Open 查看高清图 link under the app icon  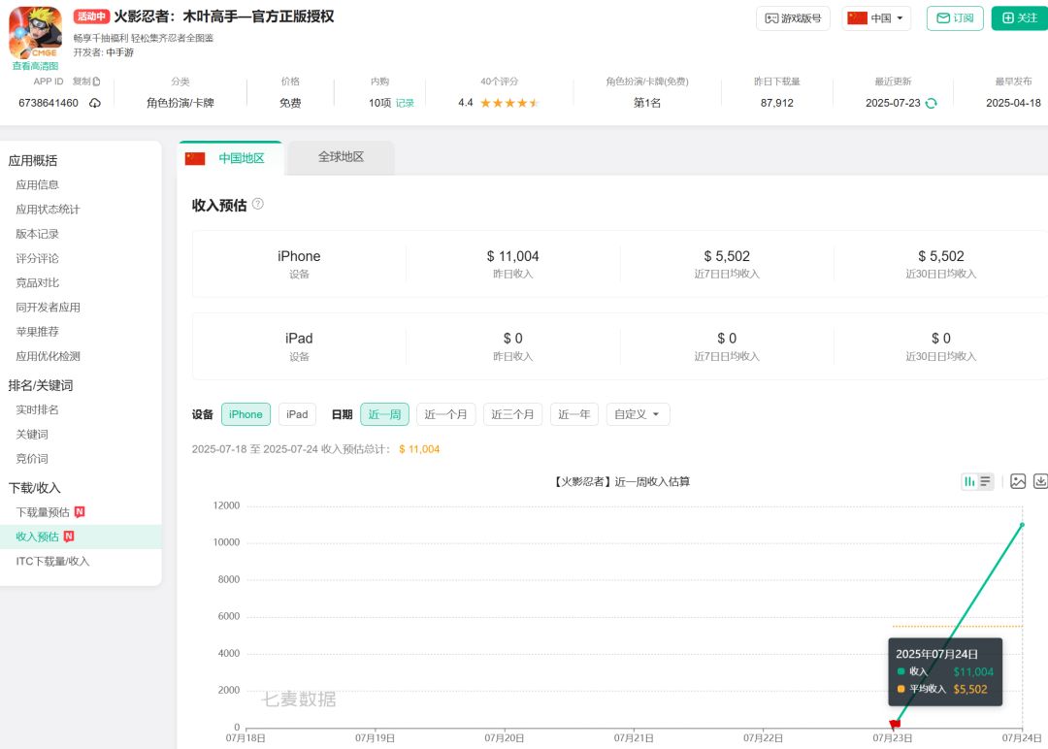[x=35, y=66]
